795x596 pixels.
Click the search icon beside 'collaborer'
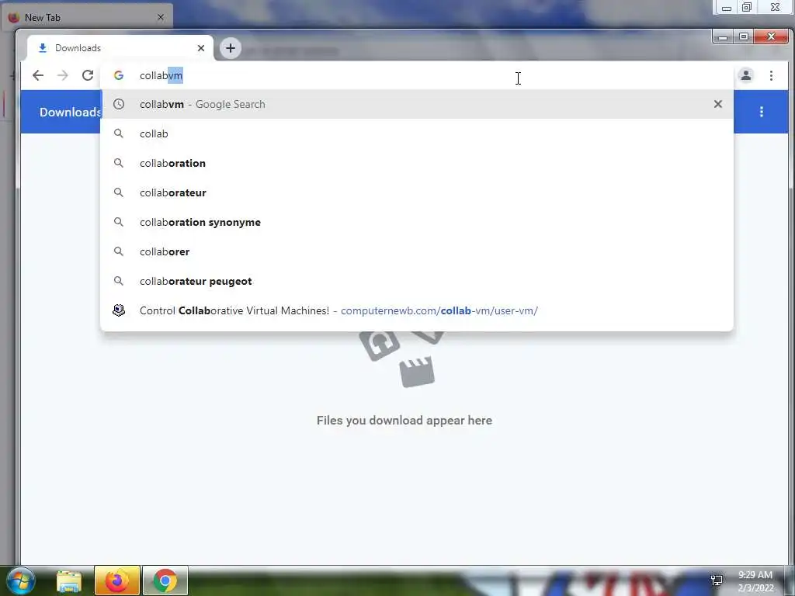coord(119,251)
